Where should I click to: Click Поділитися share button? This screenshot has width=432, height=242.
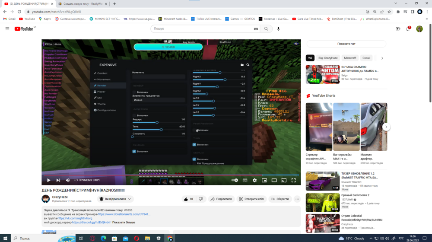click(x=221, y=199)
